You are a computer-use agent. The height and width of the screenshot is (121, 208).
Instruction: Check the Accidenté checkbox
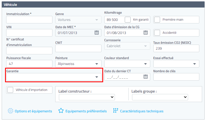(157, 33)
